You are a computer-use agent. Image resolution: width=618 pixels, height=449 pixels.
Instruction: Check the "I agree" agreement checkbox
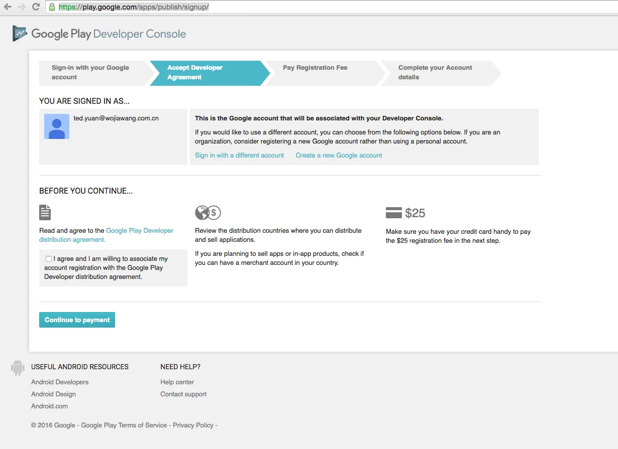tap(49, 259)
